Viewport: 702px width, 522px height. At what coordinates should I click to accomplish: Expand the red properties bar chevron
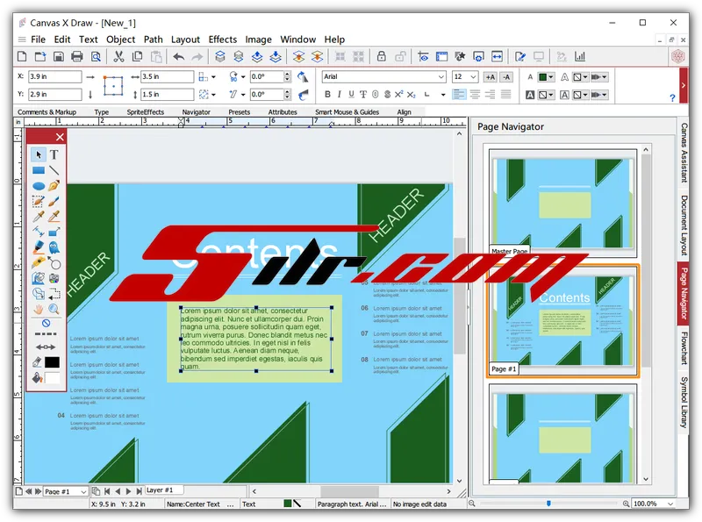(x=684, y=85)
